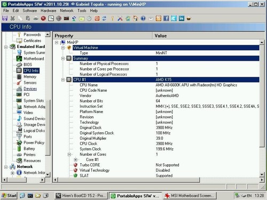This screenshot has width=267, height=200.
Task: Click the Windows Start button
Action: tap(9, 196)
